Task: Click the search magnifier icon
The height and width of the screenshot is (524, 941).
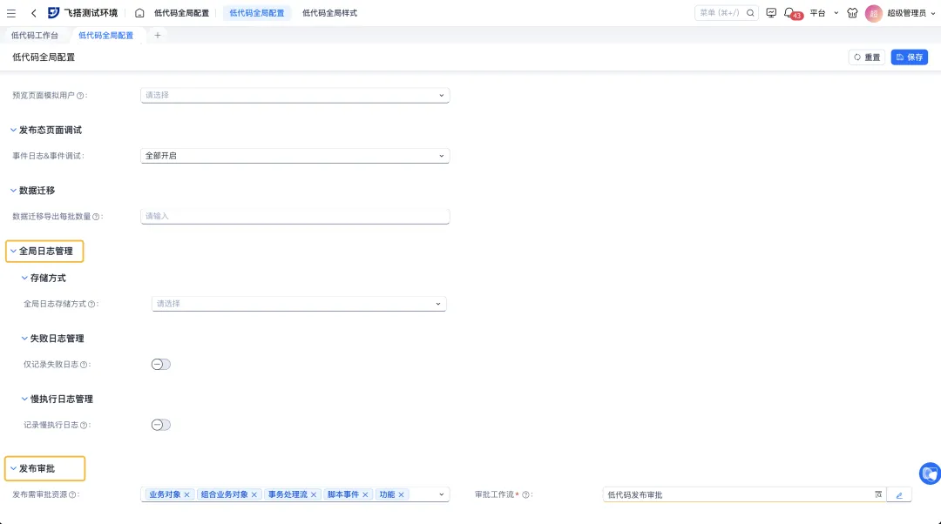Action: pyautogui.click(x=750, y=12)
